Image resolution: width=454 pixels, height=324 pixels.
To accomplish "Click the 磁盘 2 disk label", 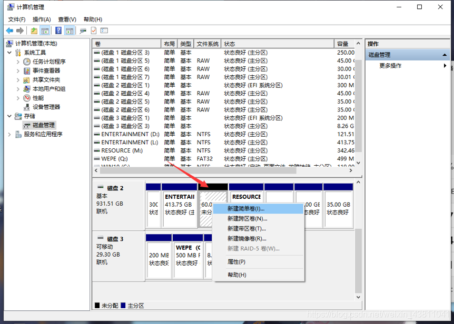I will [115, 188].
